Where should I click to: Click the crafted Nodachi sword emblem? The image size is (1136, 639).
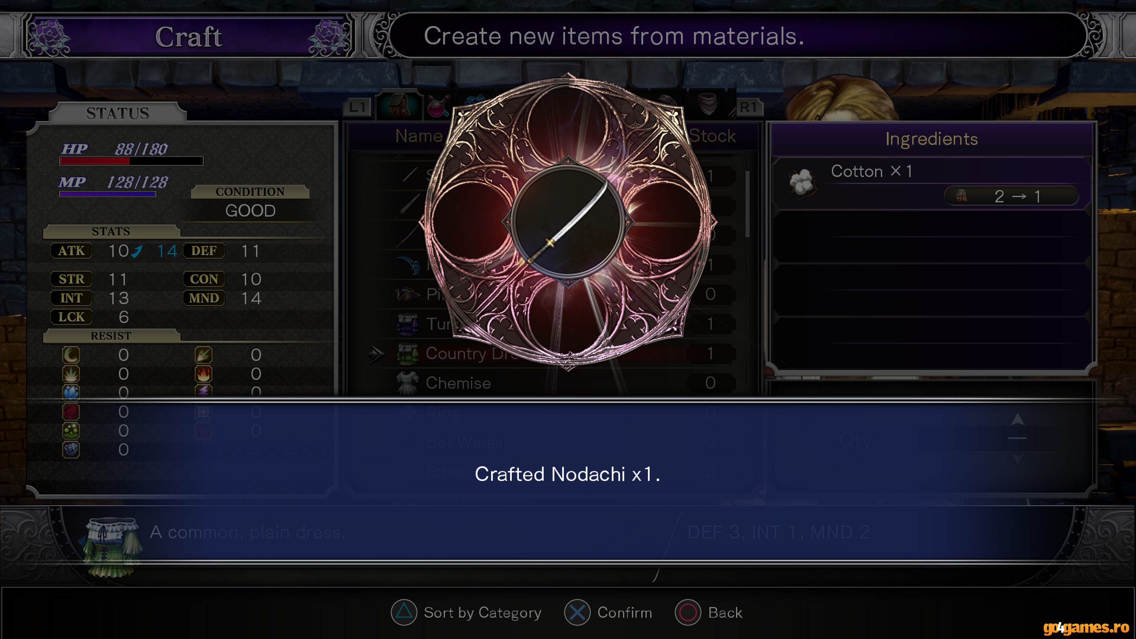(x=568, y=222)
